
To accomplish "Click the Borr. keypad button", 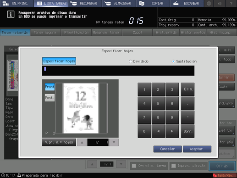I will 188,131.
